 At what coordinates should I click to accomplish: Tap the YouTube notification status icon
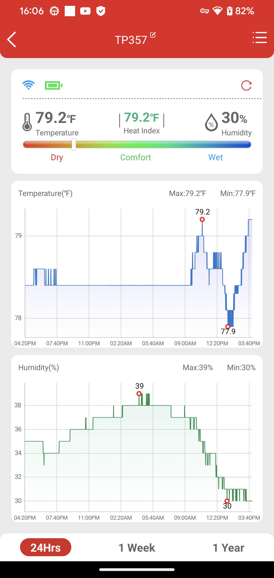point(85,11)
